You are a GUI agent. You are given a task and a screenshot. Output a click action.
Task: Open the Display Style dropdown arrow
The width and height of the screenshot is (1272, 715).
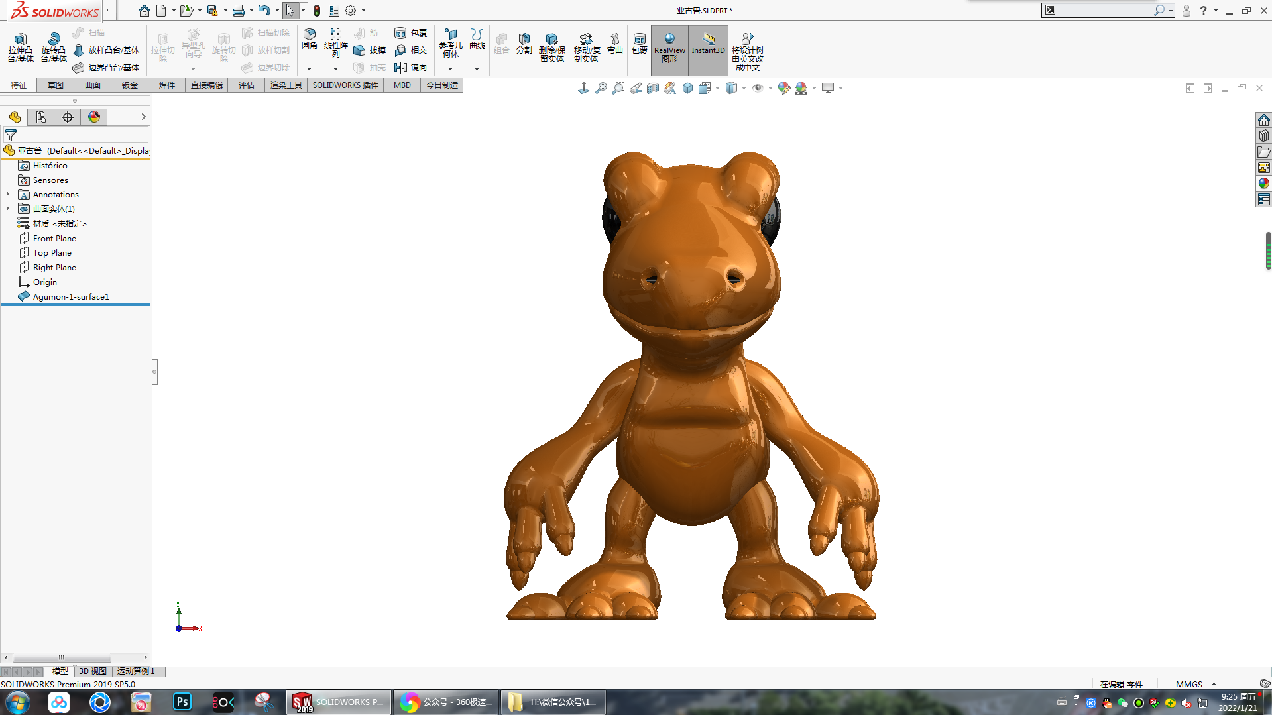[744, 88]
